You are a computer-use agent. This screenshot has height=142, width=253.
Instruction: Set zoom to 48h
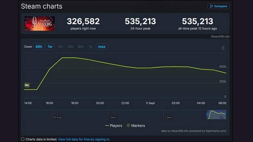tap(39, 47)
